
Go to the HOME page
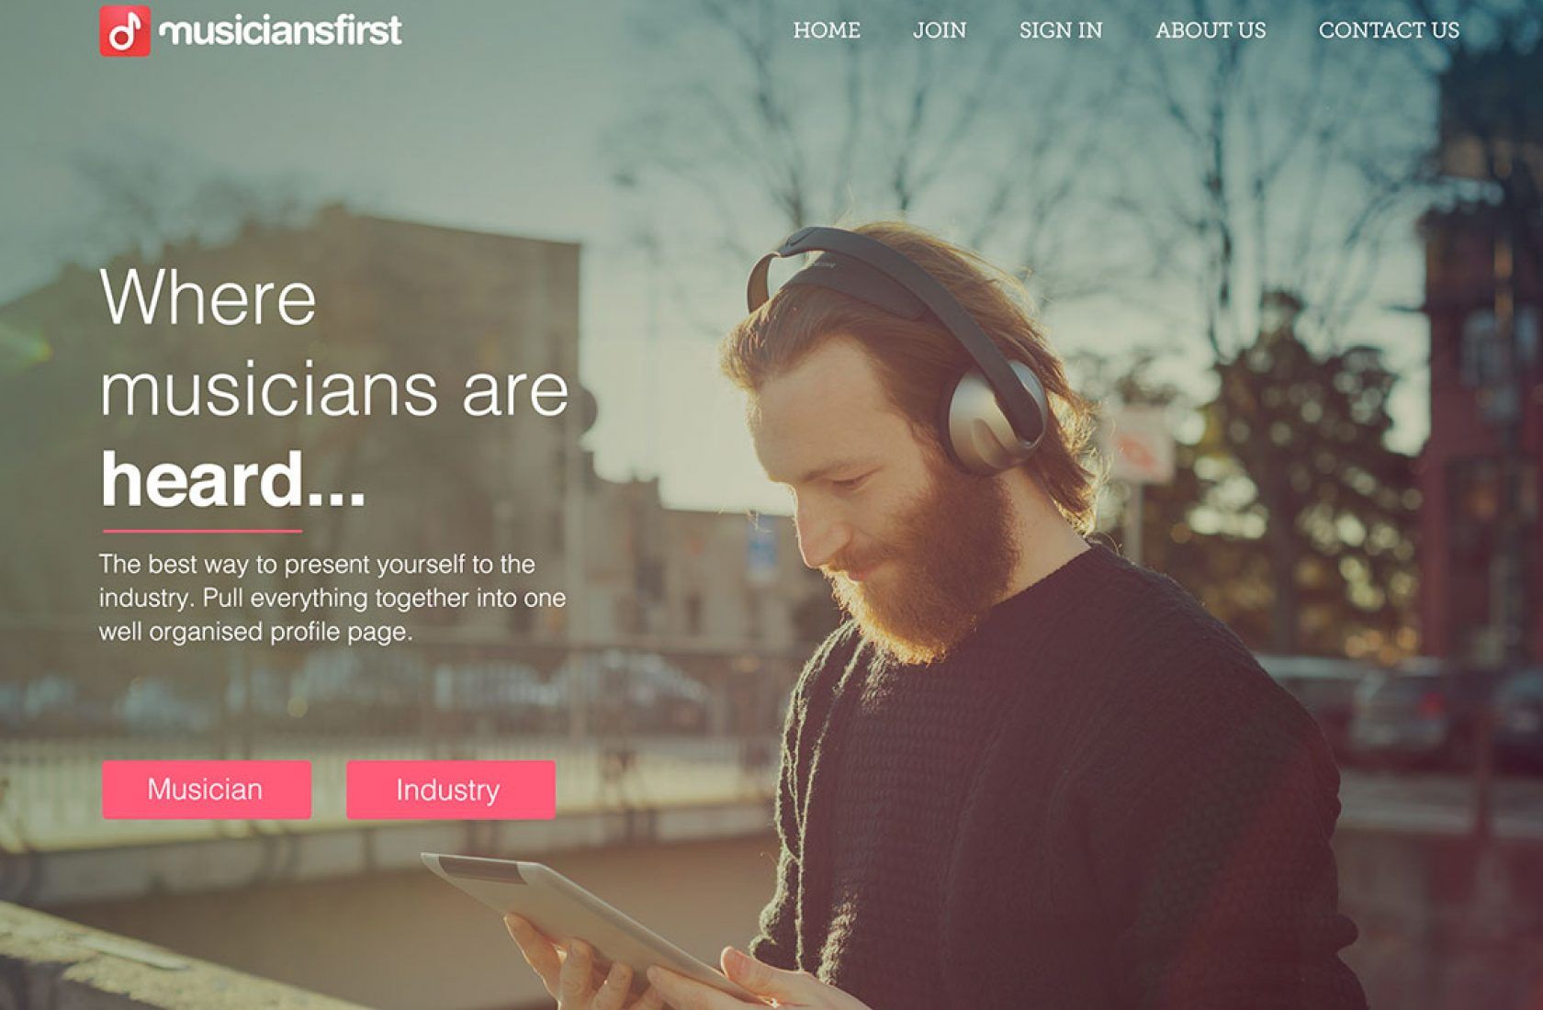[x=827, y=30]
